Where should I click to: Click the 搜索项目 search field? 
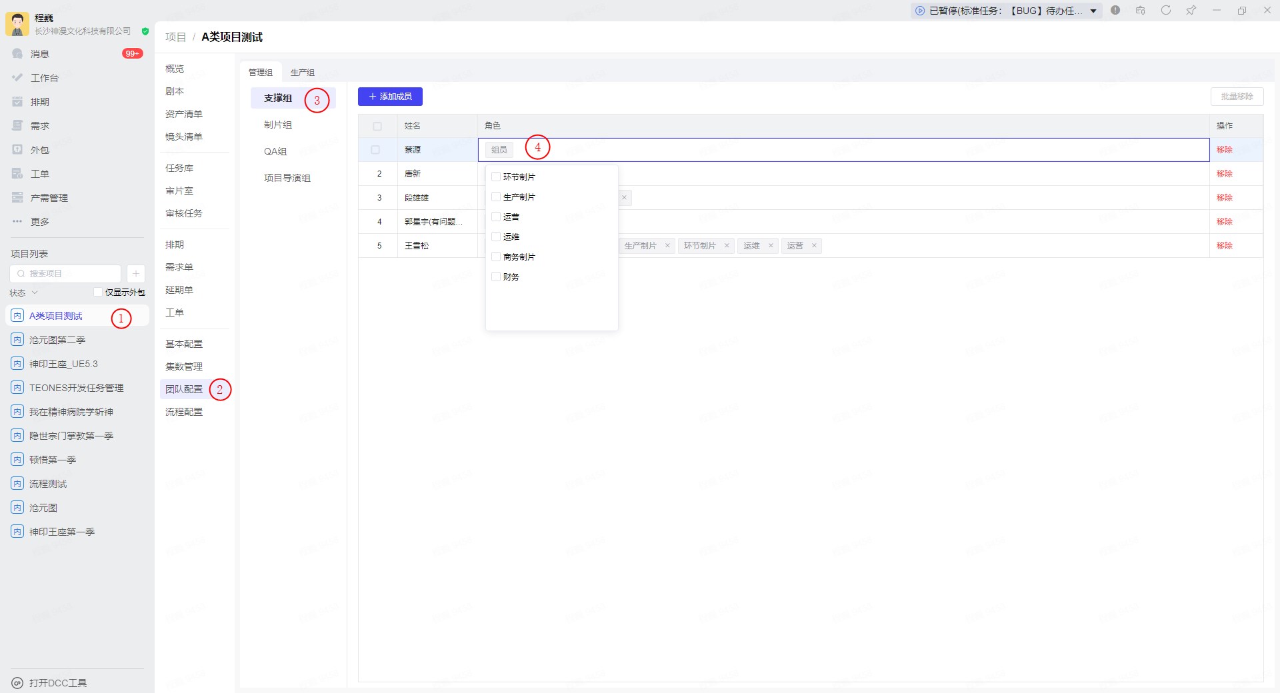[x=67, y=274]
